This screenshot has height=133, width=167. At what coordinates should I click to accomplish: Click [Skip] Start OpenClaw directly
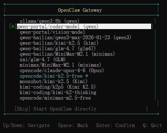(56, 109)
